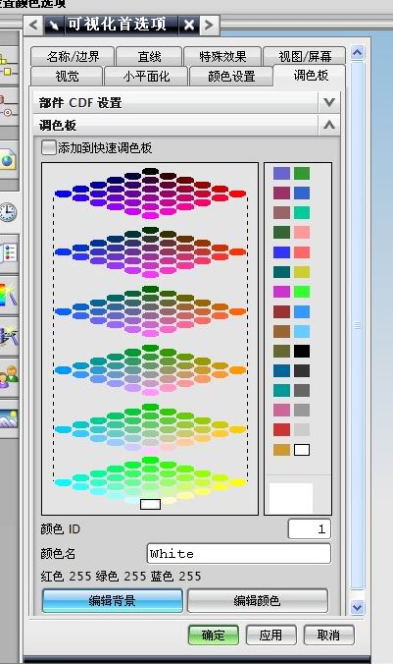The width and height of the screenshot is (393, 664).
Task: Cancel with the 取消 button
Action: click(x=328, y=635)
